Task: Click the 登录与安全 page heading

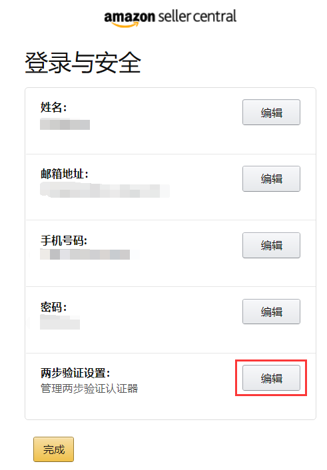Action: [83, 63]
